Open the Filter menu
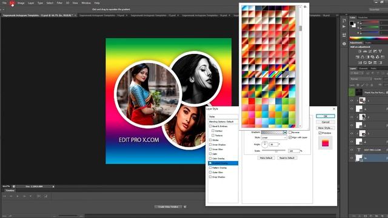Screen dimensions: 388x218 point(59,3)
